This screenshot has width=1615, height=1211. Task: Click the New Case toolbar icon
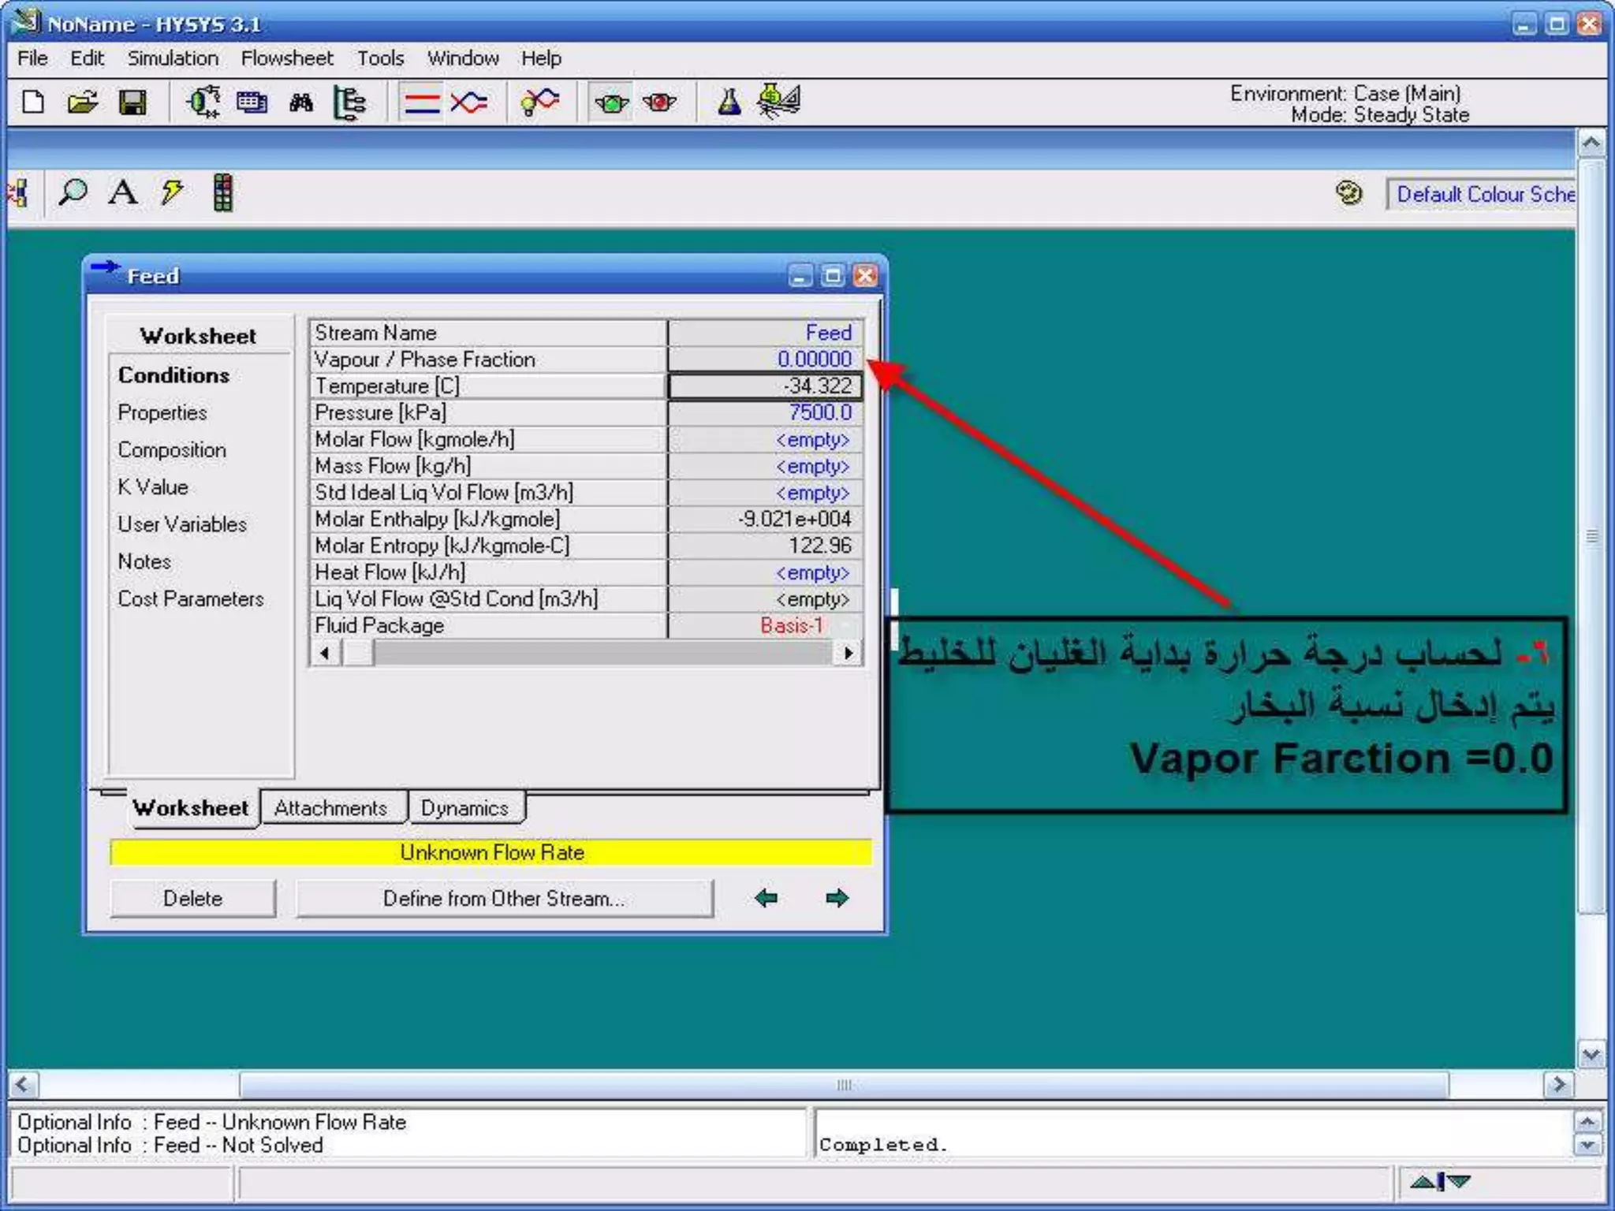[33, 102]
